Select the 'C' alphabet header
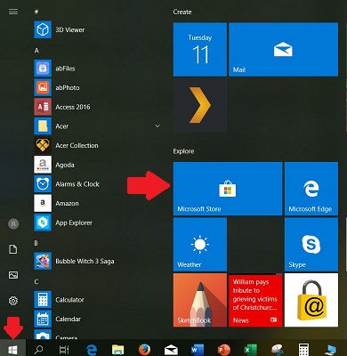 pos(36,282)
